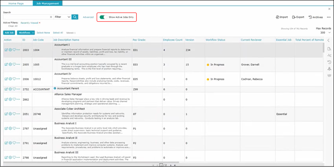Open the Filter dropdown
334x167 pixels.
tap(62, 17)
